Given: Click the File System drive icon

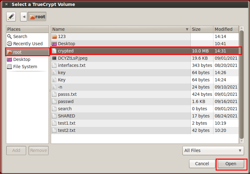Looking at the screenshot, I should tap(9, 67).
